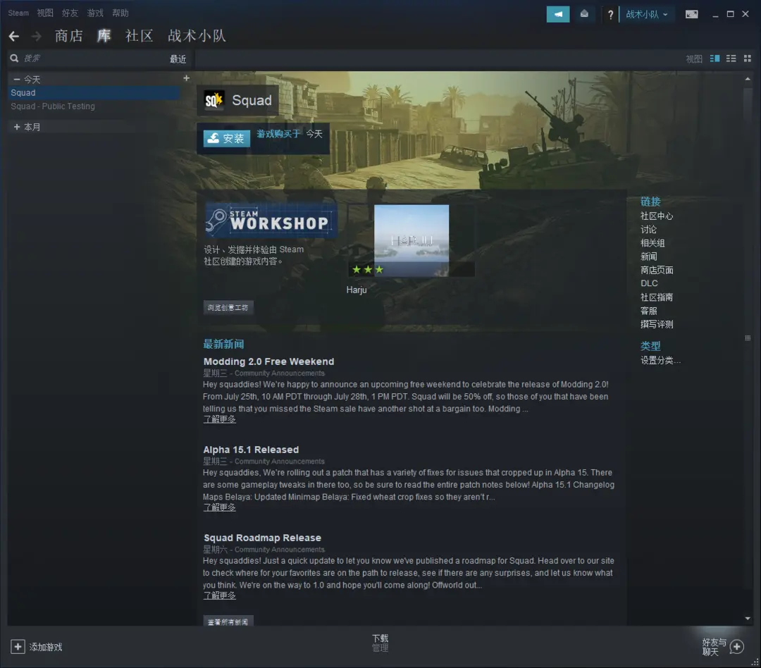Switch to Big Picture mode icon
761x668 pixels.
(x=692, y=14)
